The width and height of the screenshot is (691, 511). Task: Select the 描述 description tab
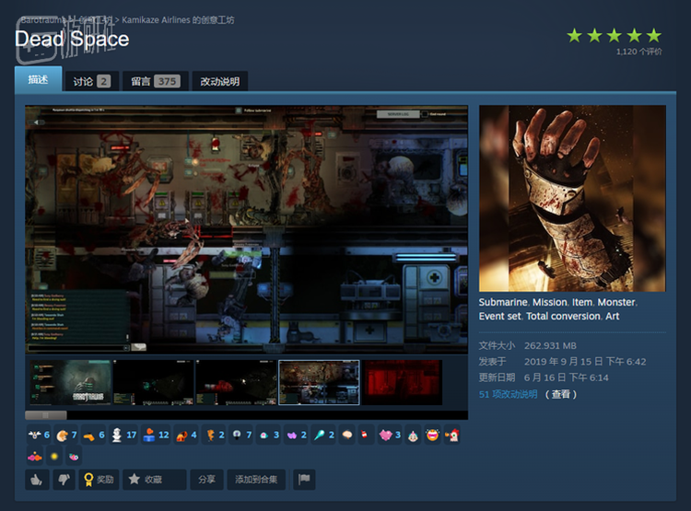point(38,80)
